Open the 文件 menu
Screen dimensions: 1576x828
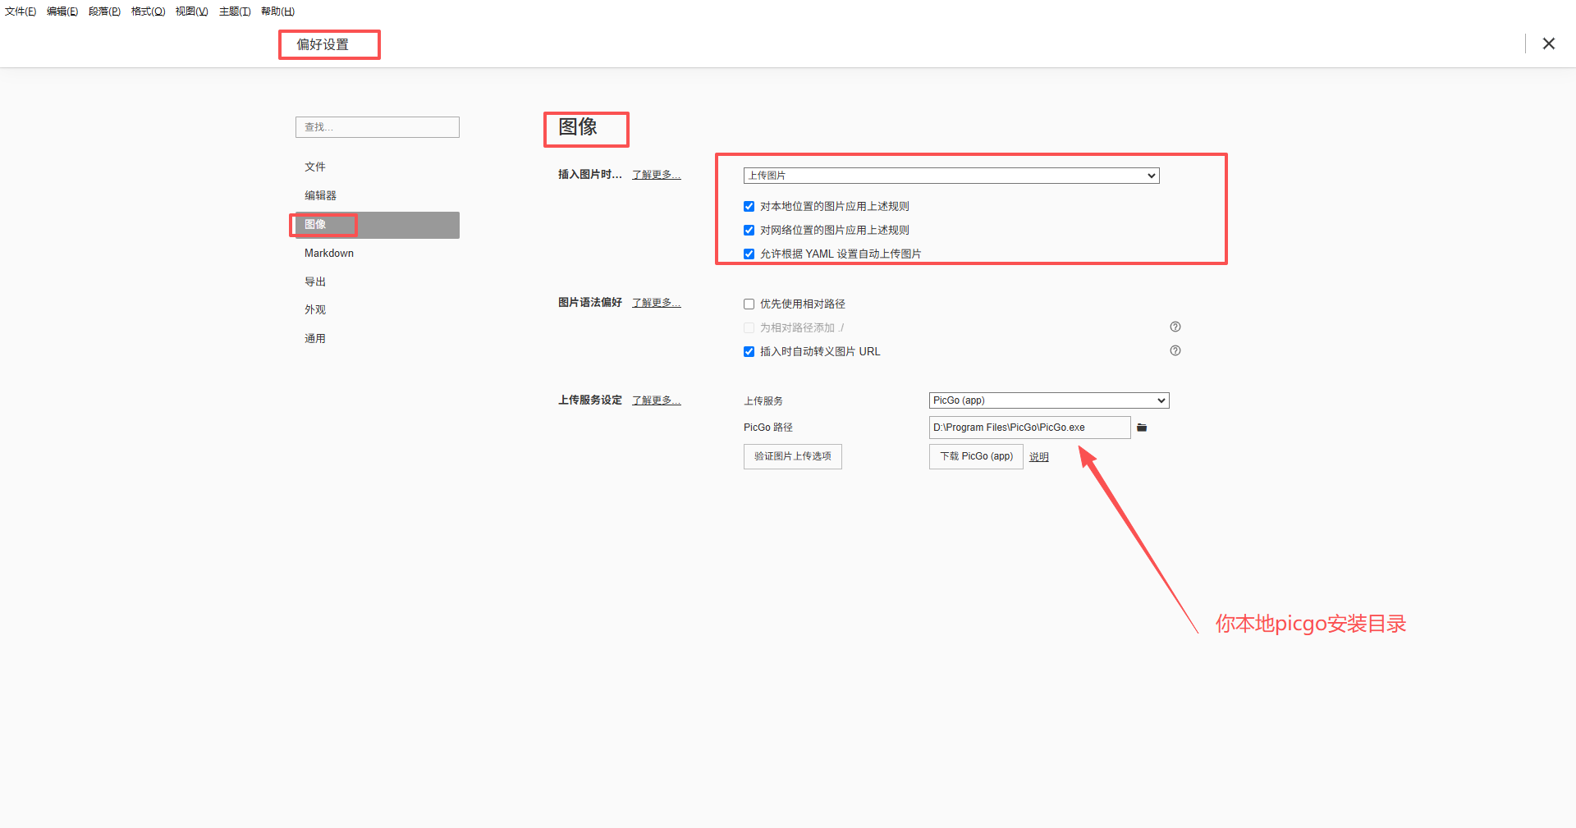(x=21, y=11)
